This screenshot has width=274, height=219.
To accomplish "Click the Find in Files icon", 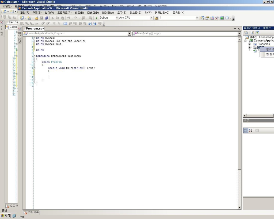I will click(x=156, y=18).
